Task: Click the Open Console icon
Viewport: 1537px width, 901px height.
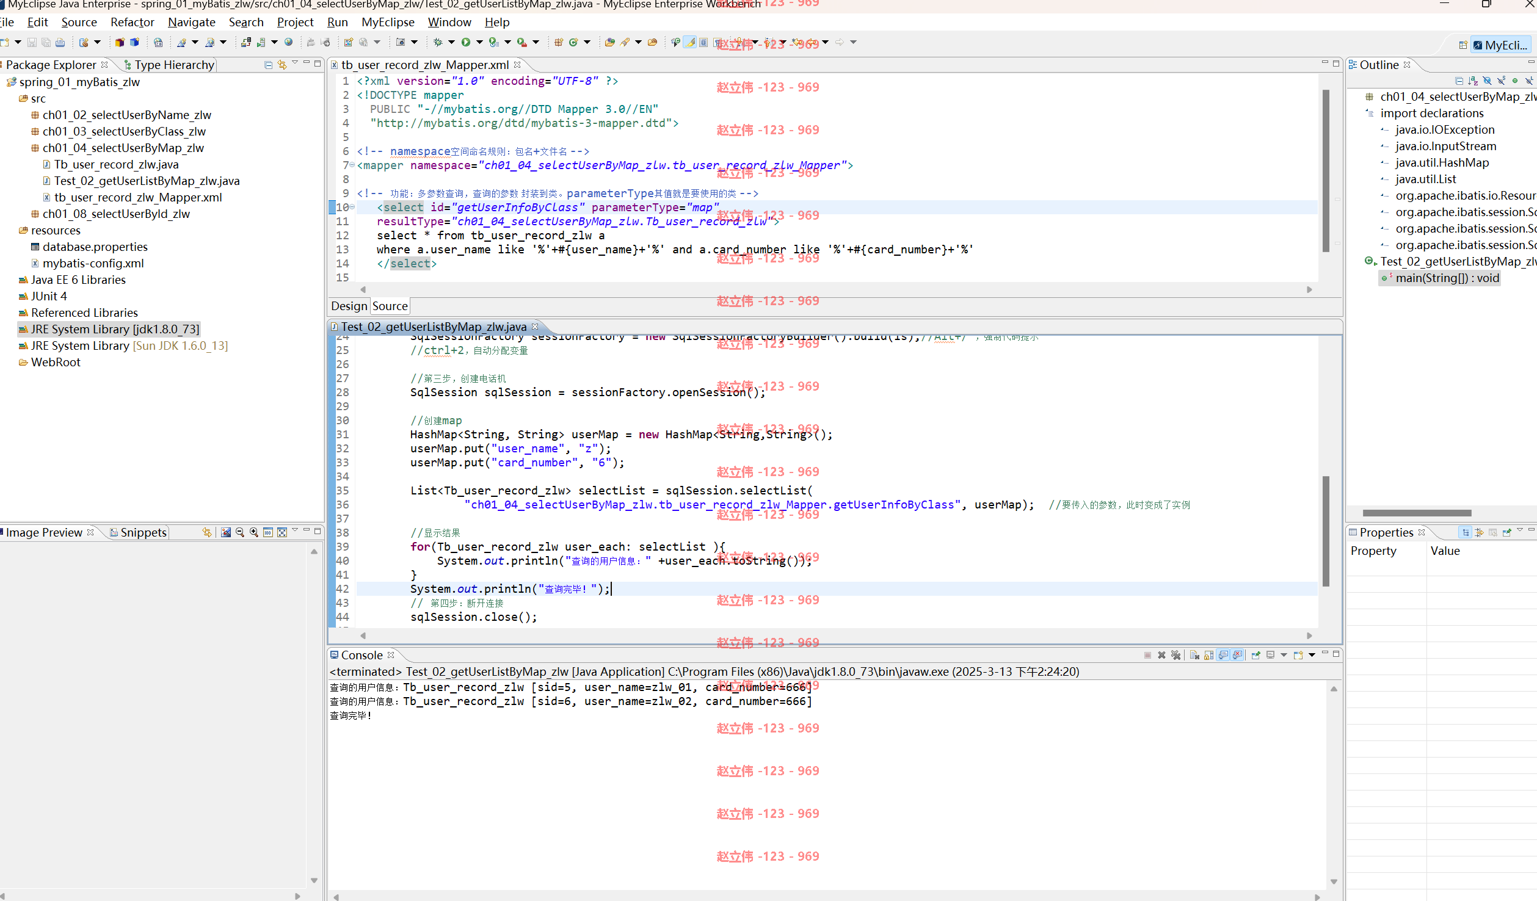Action: click(1298, 655)
